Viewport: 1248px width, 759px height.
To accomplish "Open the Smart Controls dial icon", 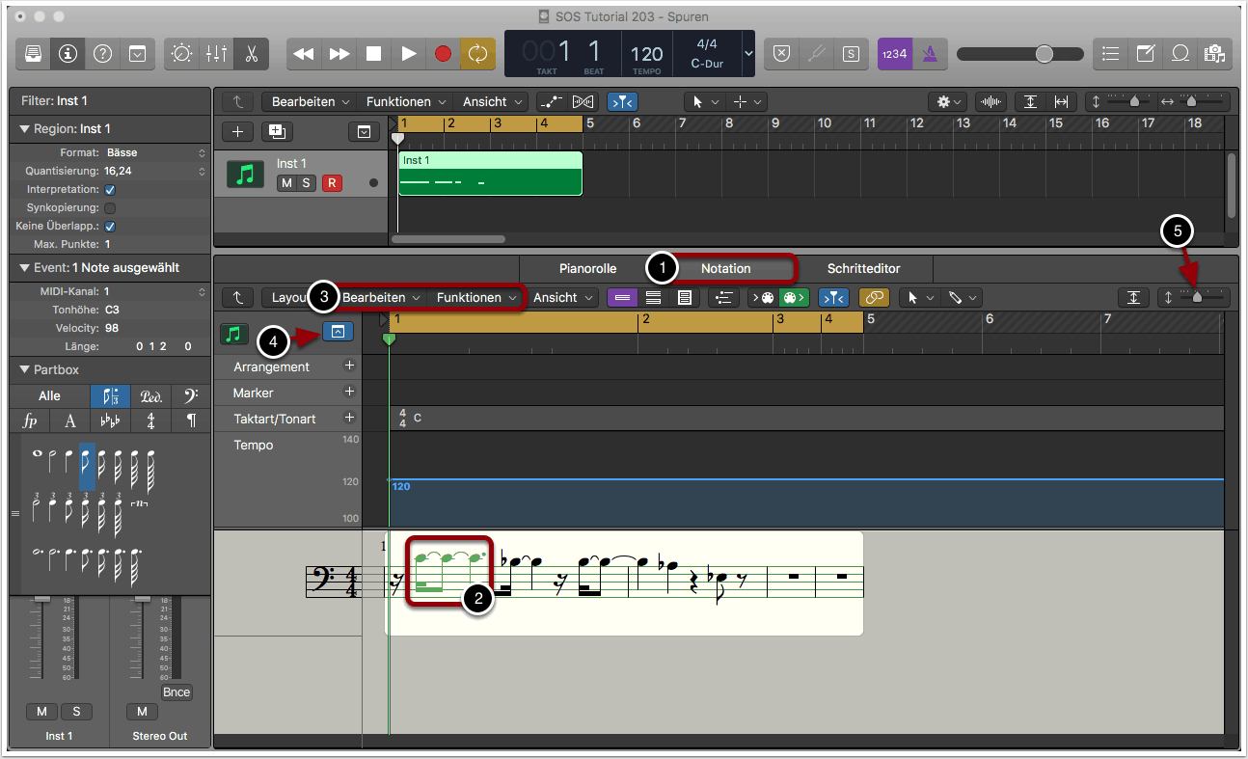I will 180,54.
